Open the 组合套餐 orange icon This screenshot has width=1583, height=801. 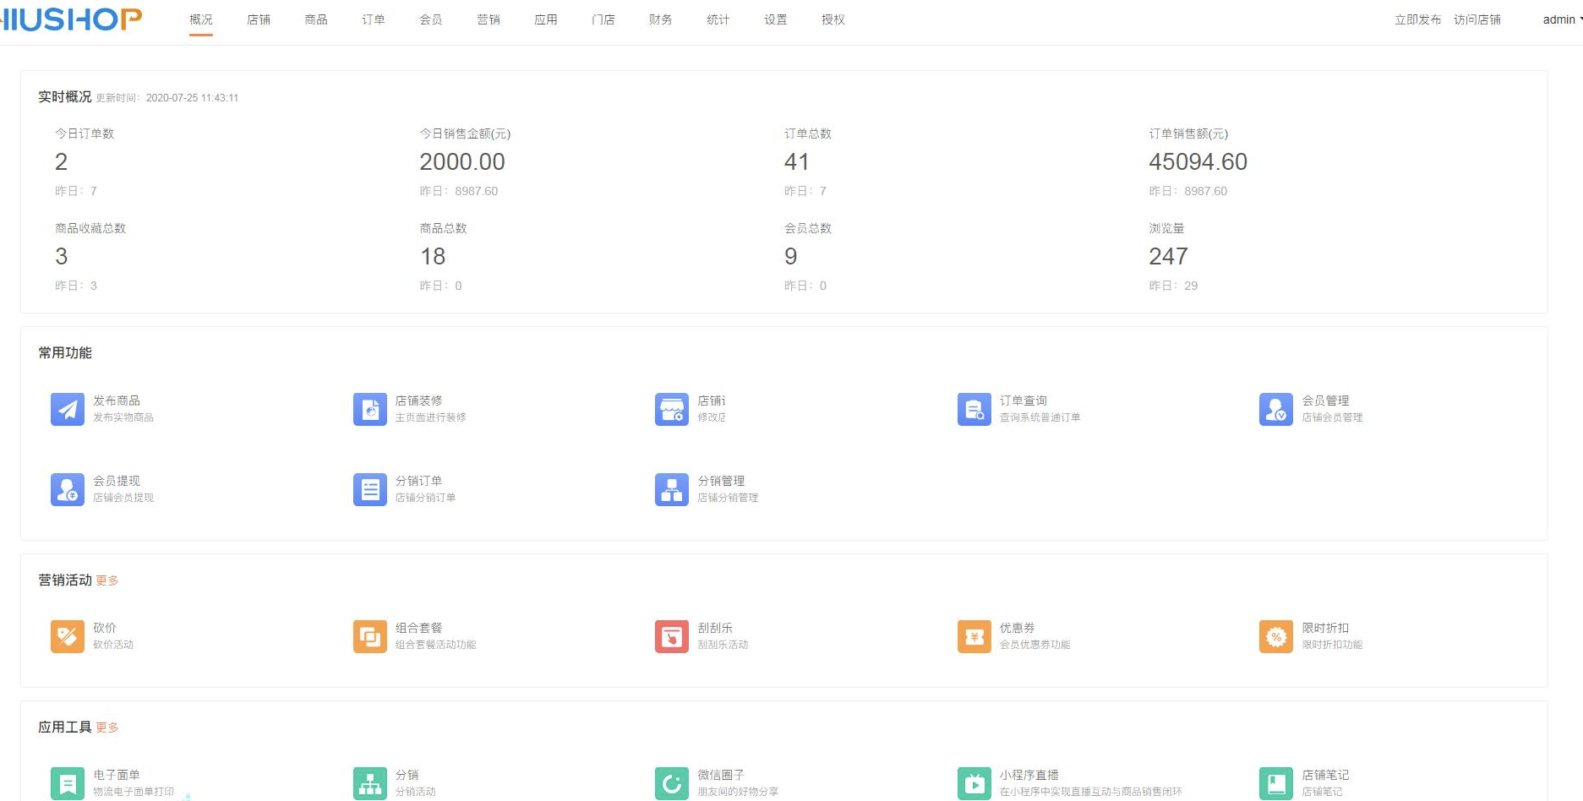[370, 636]
